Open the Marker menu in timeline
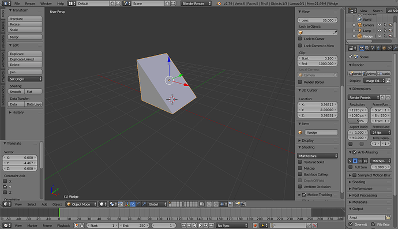 [x=32, y=226]
